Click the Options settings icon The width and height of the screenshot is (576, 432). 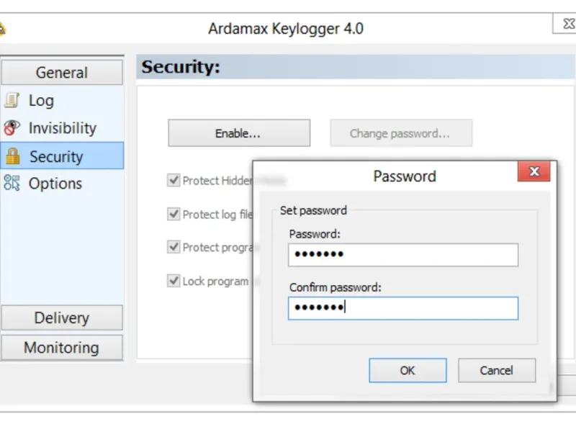(x=12, y=183)
